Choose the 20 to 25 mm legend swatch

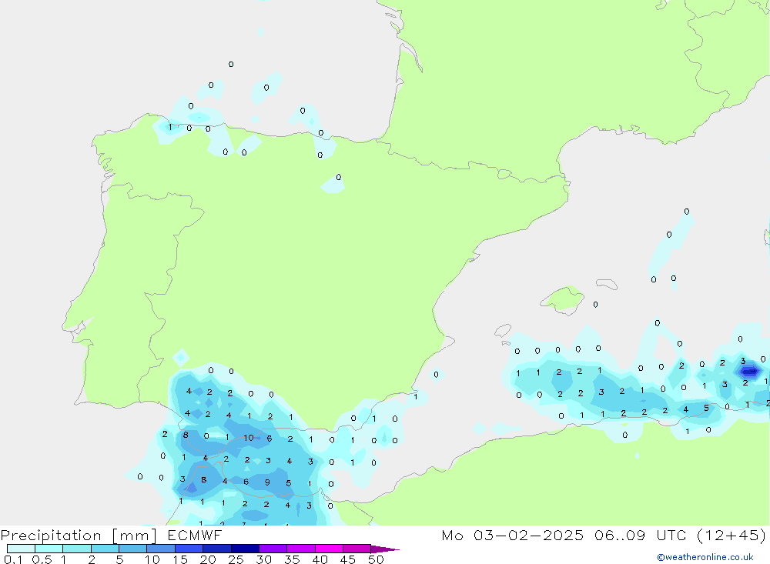[x=216, y=549]
